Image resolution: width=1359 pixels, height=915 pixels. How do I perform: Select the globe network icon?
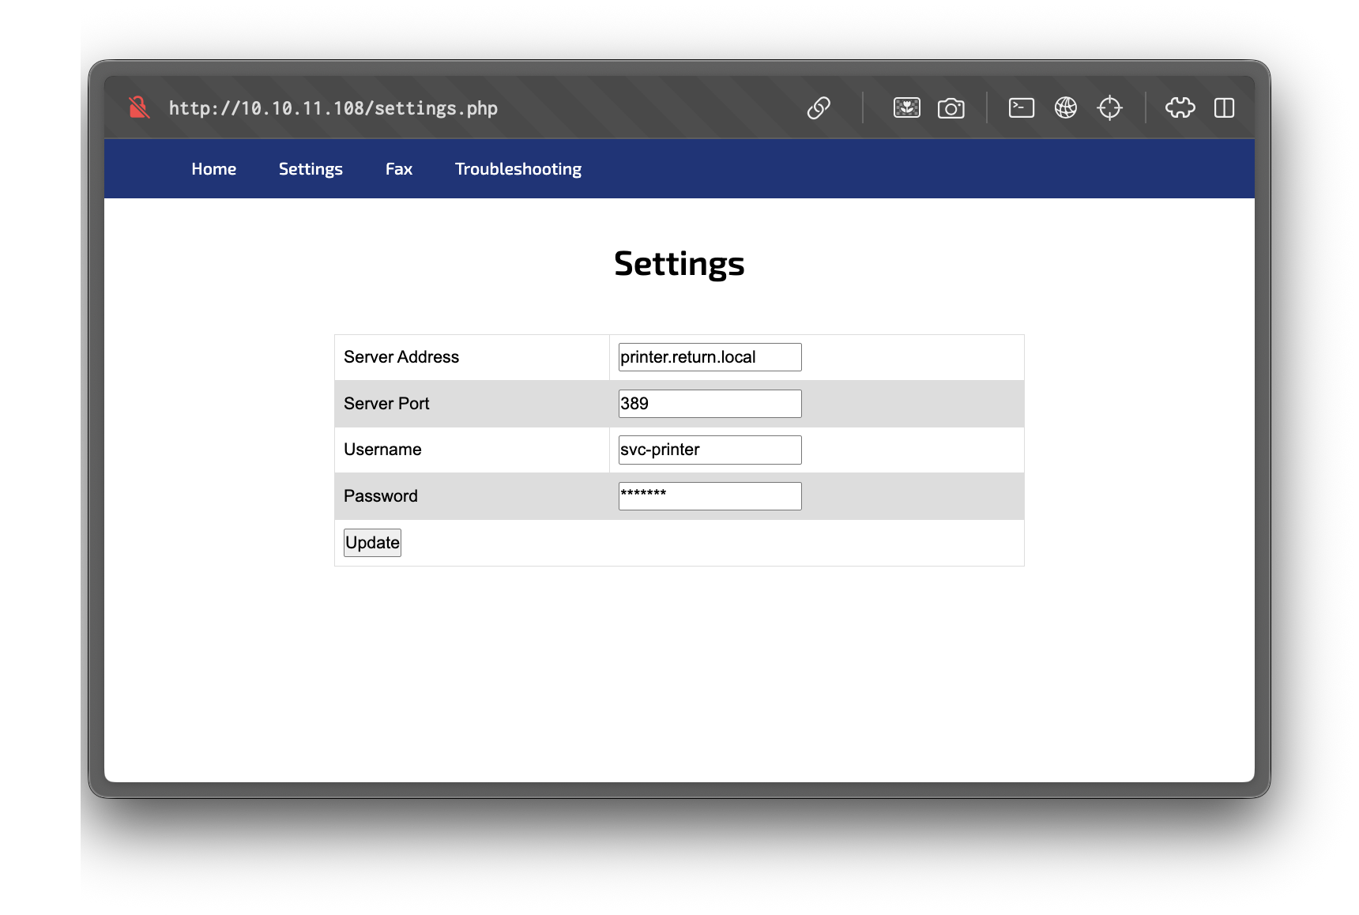pos(1065,107)
